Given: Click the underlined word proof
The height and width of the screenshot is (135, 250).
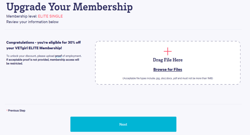Looking at the screenshot, I should click(x=59, y=56).
